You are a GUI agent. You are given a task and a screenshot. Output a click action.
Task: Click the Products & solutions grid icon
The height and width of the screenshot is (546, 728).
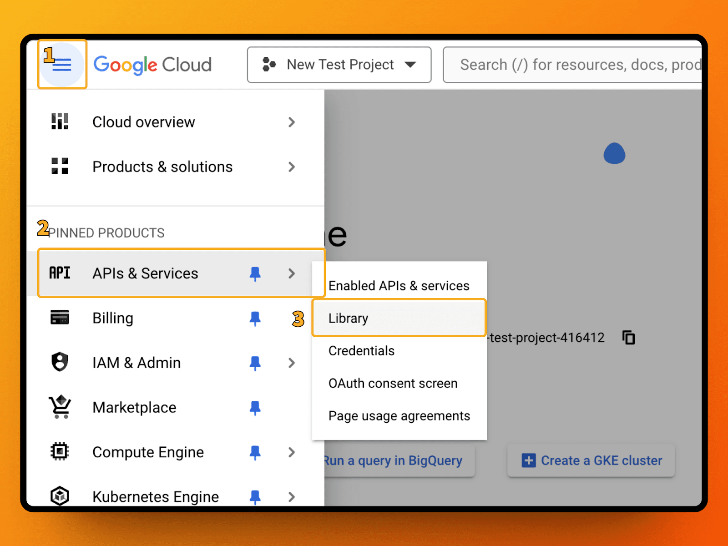pos(60,166)
